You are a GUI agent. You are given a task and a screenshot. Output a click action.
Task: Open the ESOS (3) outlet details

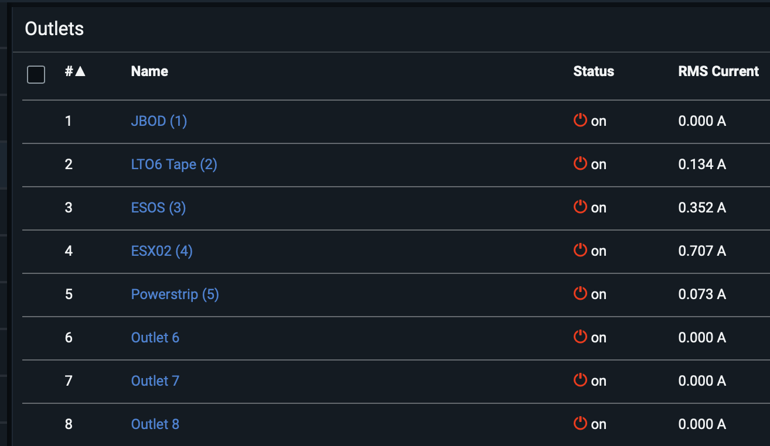pos(158,208)
